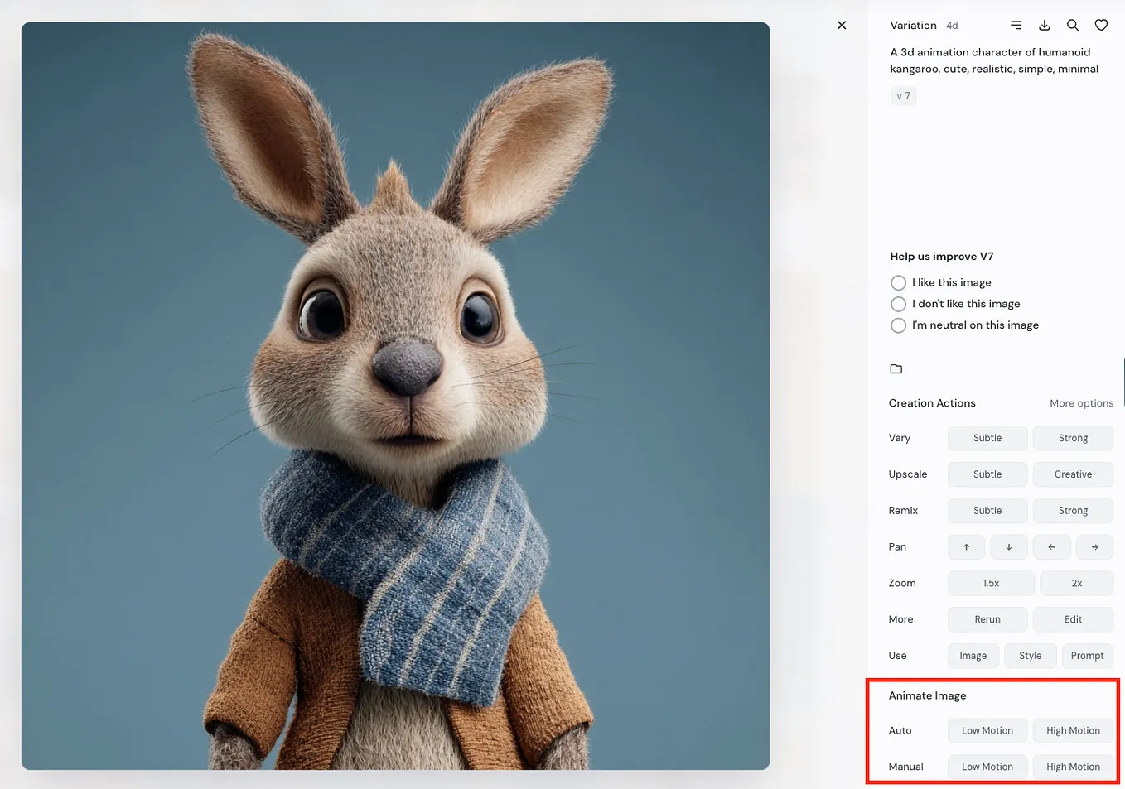
Task: Use this image's Prompt
Action: [x=1088, y=655]
